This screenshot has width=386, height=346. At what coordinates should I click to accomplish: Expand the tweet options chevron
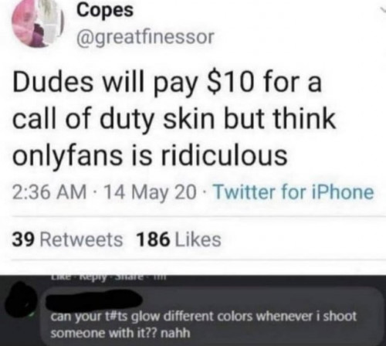point(381,10)
